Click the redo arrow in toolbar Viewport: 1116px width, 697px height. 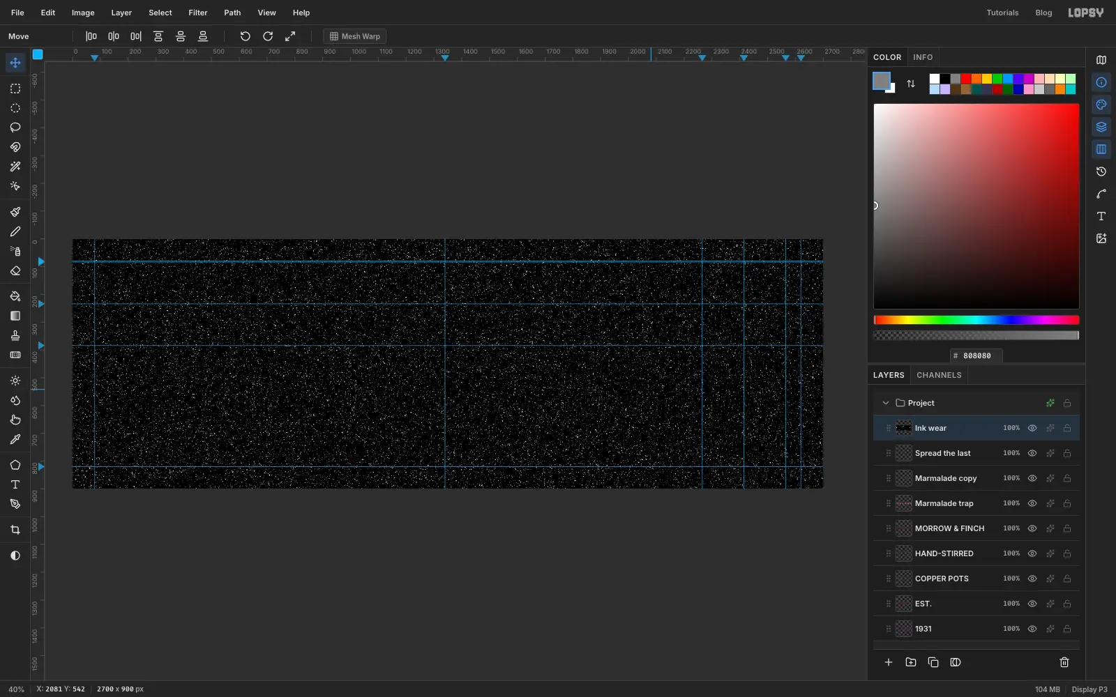pos(268,36)
